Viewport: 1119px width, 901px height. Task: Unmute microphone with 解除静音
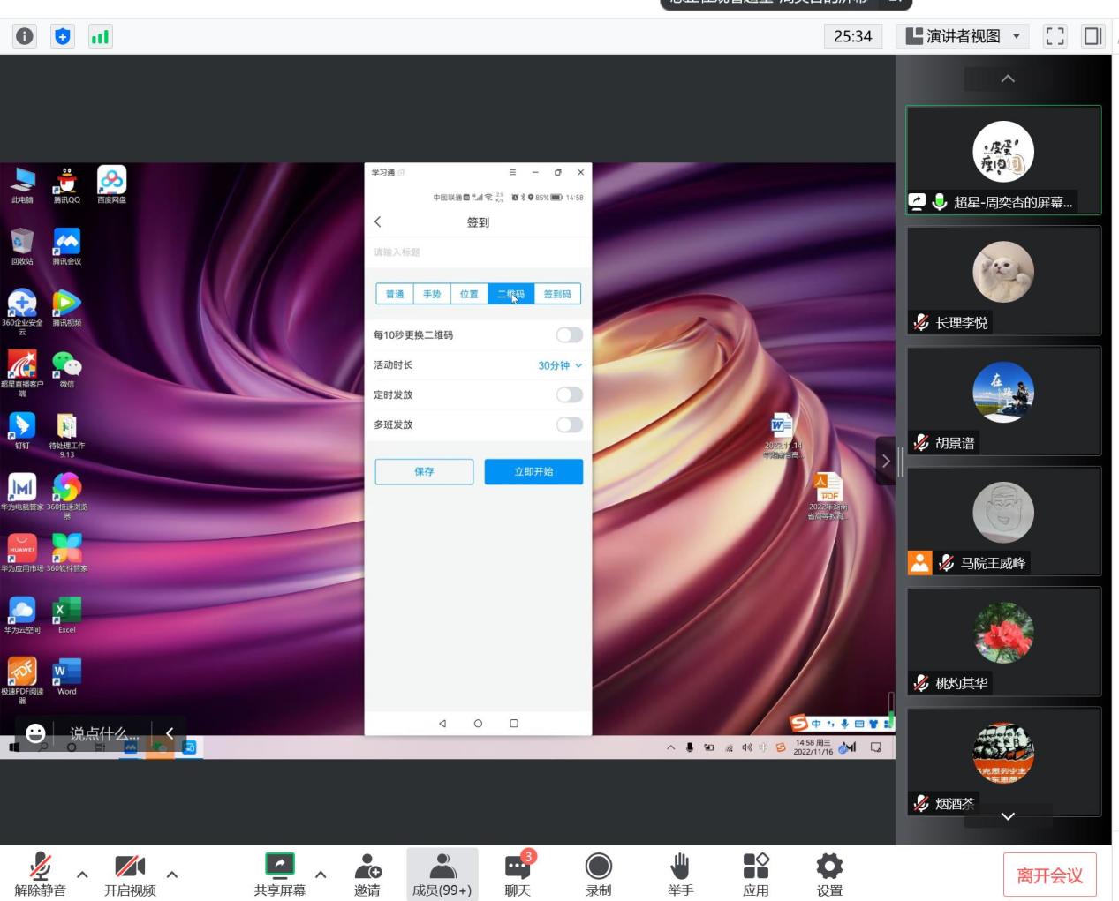click(x=40, y=874)
